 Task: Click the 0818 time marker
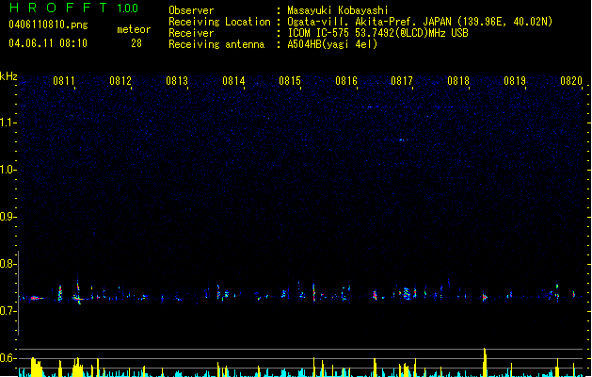point(458,81)
